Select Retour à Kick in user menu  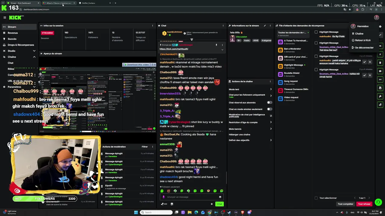tap(362, 40)
